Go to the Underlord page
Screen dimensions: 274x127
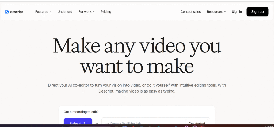65,12
